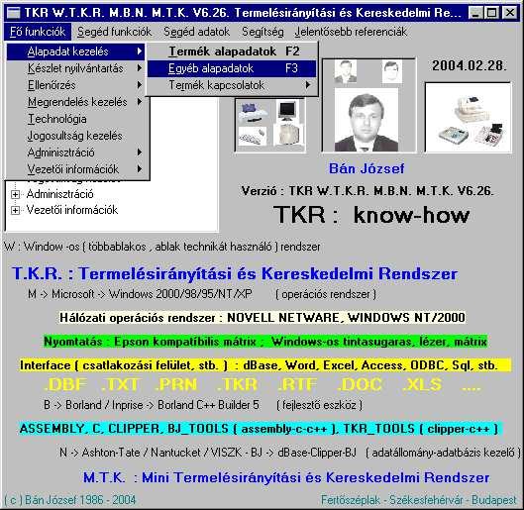This screenshot has height=510, width=524.
Task: Click T.K.R. Termelésirányítási és Kereskedelmi Rendszer heading
Action: click(235, 274)
